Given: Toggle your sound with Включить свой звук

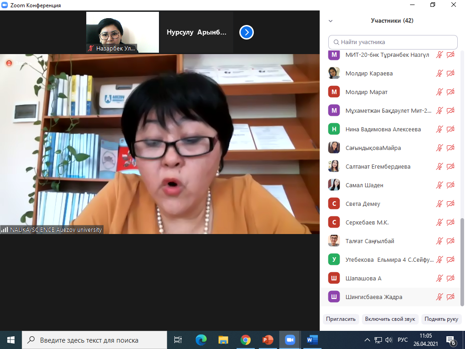Looking at the screenshot, I should (390, 319).
